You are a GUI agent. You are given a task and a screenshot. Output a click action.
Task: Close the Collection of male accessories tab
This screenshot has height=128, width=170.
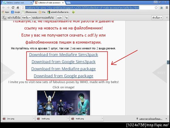click(63, 3)
